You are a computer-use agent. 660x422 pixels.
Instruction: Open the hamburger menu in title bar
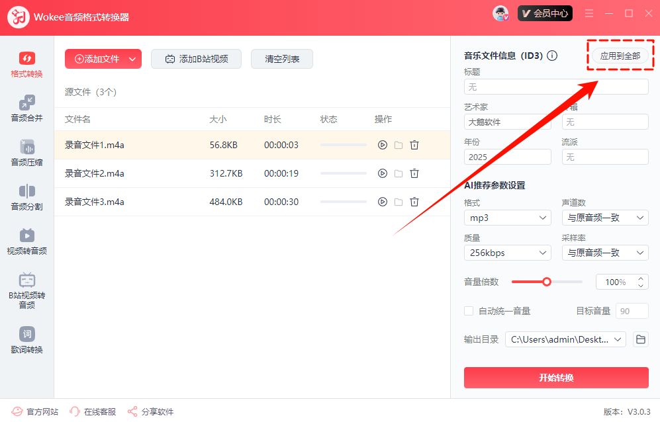click(589, 13)
